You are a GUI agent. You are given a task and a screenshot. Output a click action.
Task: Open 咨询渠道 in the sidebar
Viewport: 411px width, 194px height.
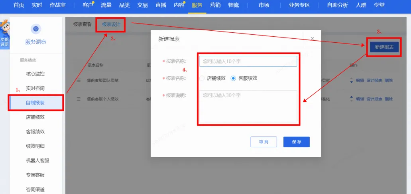35,189
